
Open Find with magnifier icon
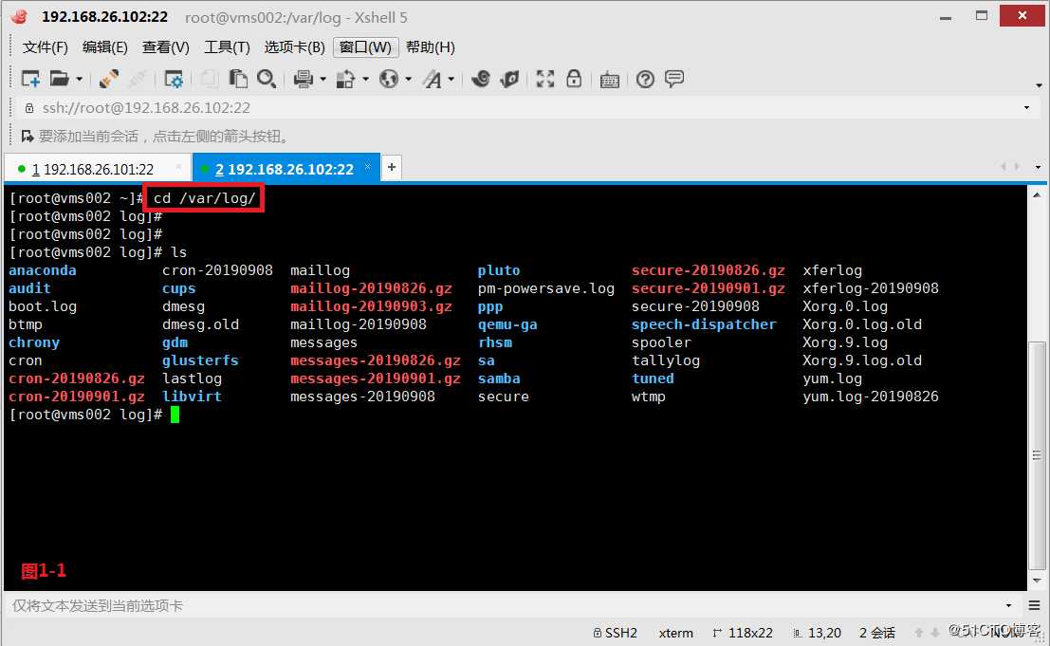coord(267,79)
